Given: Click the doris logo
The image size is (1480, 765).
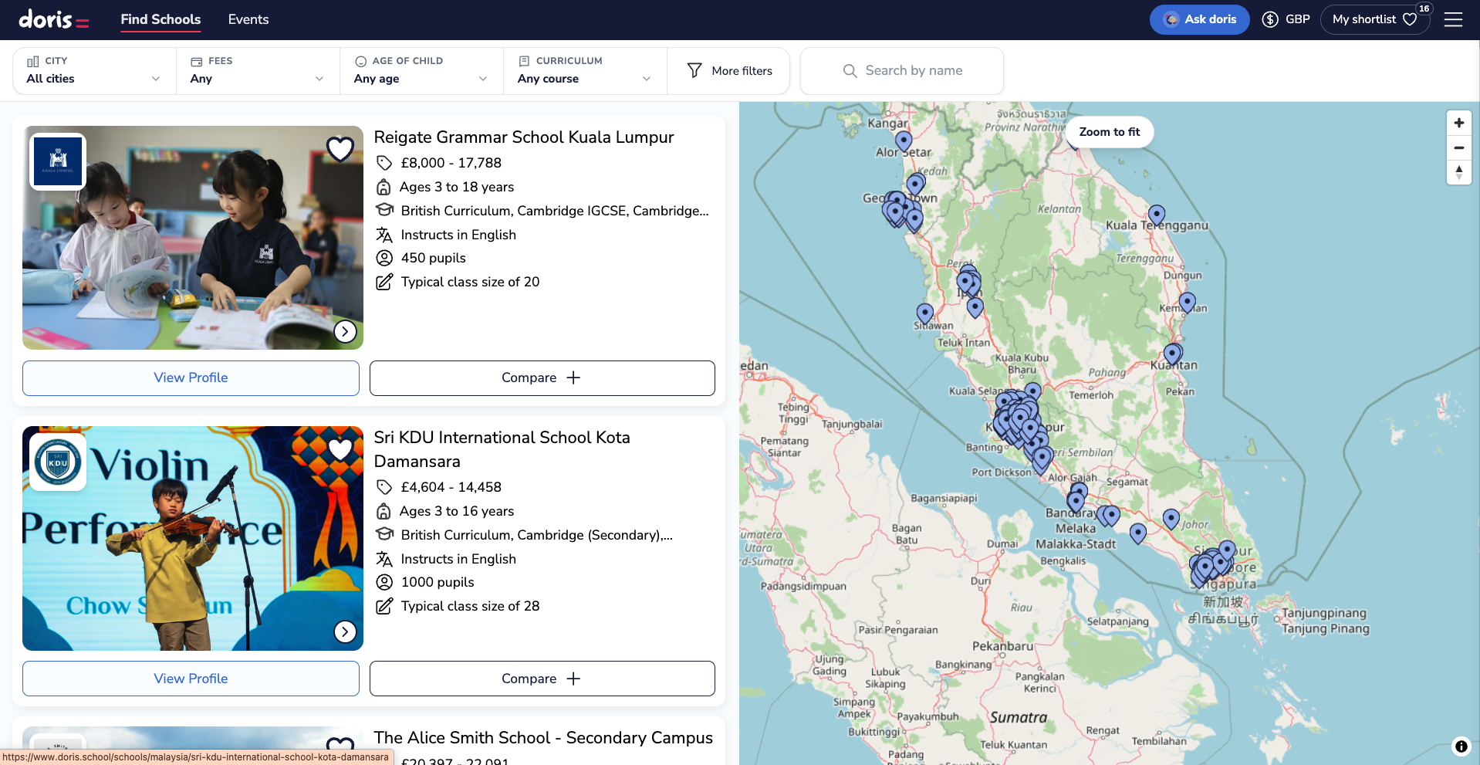Looking at the screenshot, I should click(x=53, y=19).
